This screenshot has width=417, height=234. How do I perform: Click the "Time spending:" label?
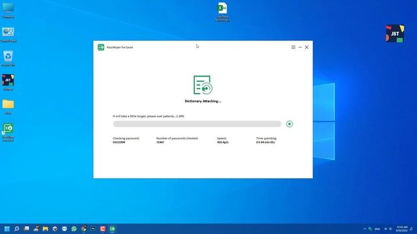point(266,138)
